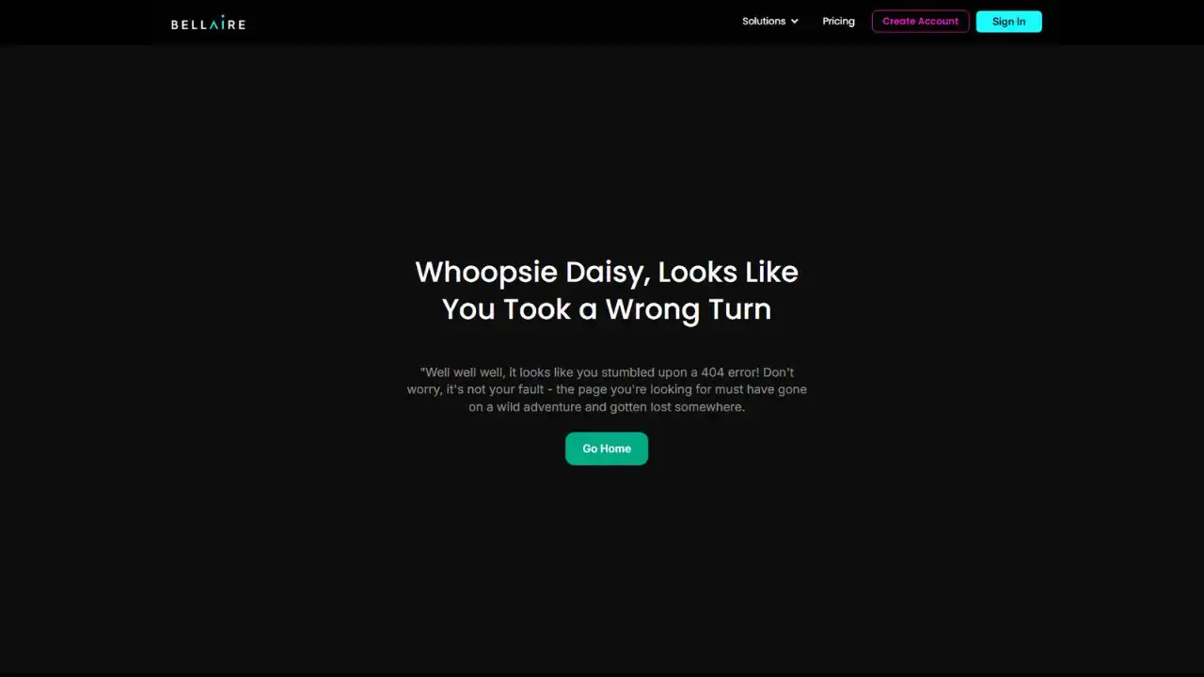The width and height of the screenshot is (1204, 677).
Task: Click the "wild adventure" sentence in the message
Action: 607,407
